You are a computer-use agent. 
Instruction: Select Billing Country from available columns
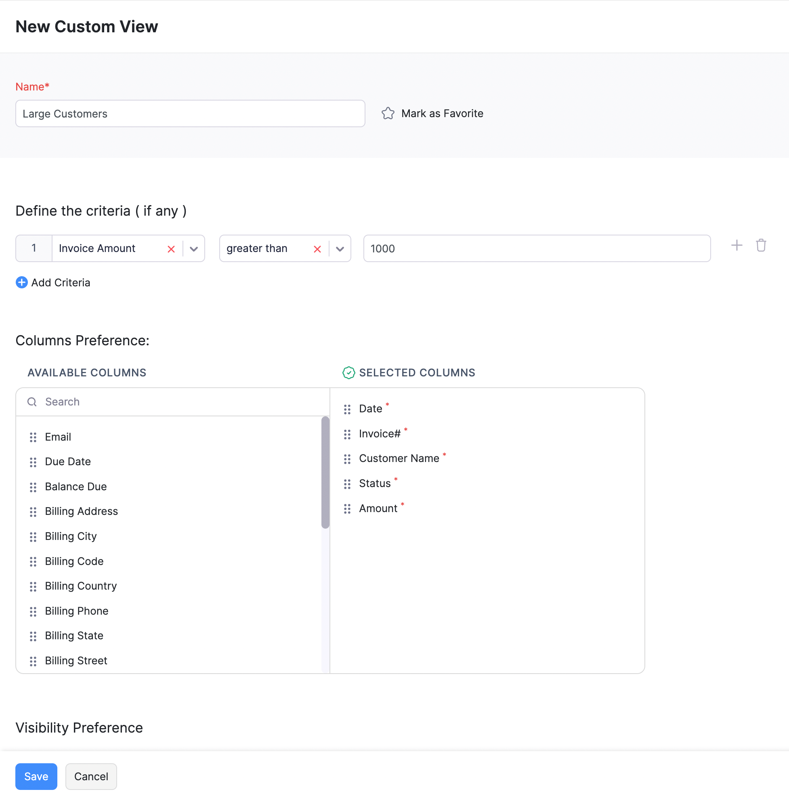tap(80, 586)
